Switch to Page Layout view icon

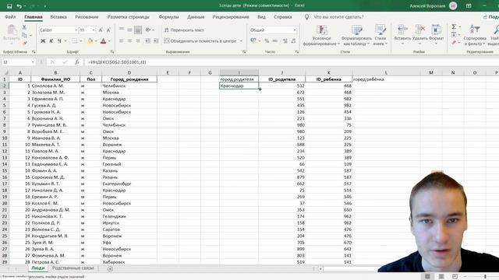click(441, 277)
